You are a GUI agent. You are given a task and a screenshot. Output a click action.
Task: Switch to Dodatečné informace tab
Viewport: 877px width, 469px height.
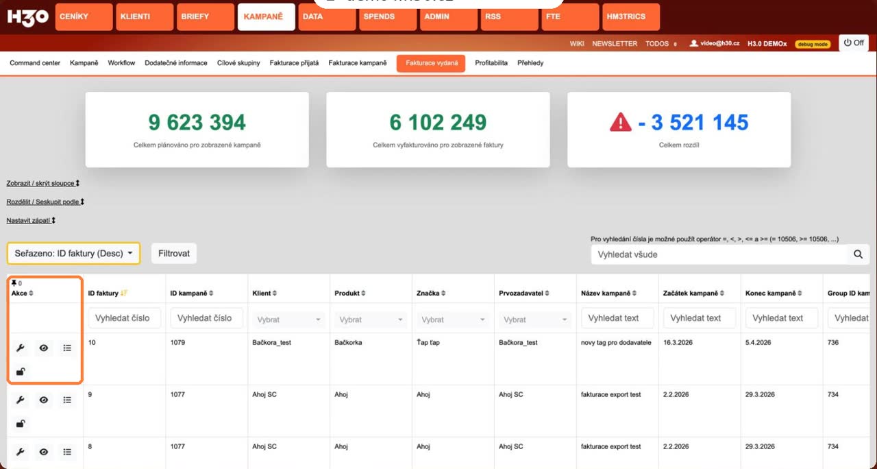point(176,63)
